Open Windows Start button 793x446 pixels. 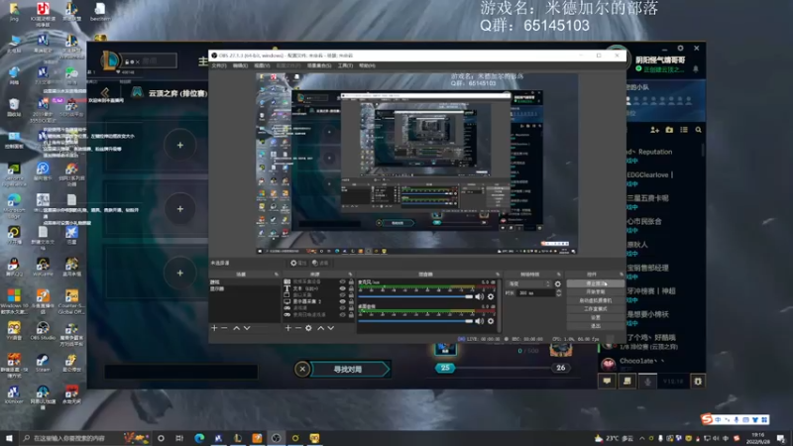(9, 438)
